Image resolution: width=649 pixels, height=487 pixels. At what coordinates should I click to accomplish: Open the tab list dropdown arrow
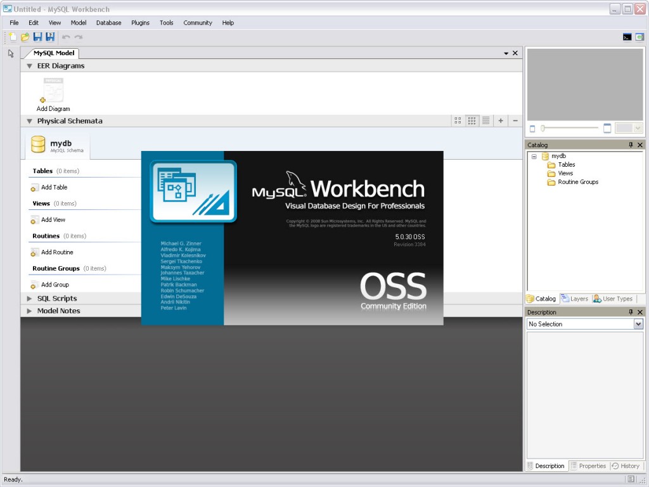pos(506,53)
